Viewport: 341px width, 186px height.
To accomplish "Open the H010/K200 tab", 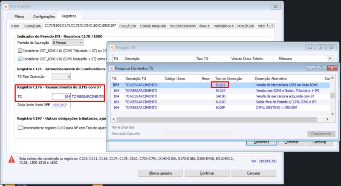I will tap(246, 26).
